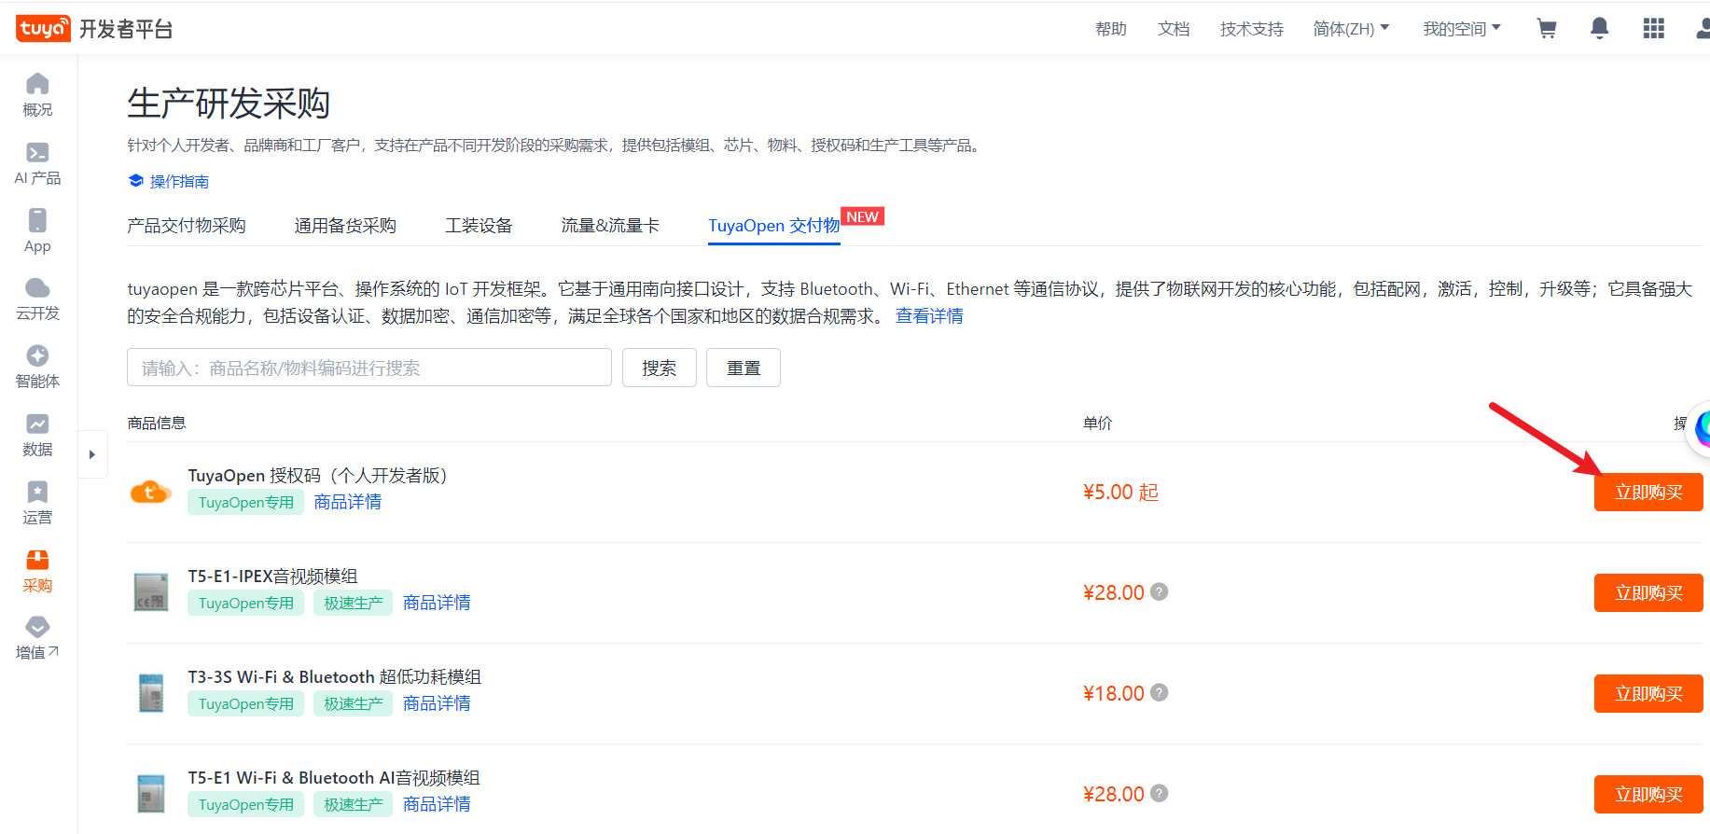Expand the 我的空间 dropdown
Image resolution: width=1710 pixels, height=834 pixels.
click(x=1461, y=29)
